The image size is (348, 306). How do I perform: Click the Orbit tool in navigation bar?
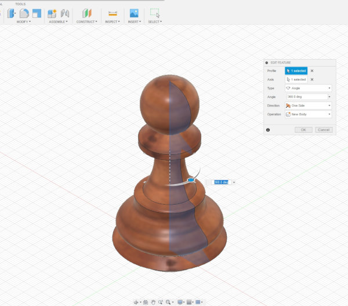click(137, 302)
